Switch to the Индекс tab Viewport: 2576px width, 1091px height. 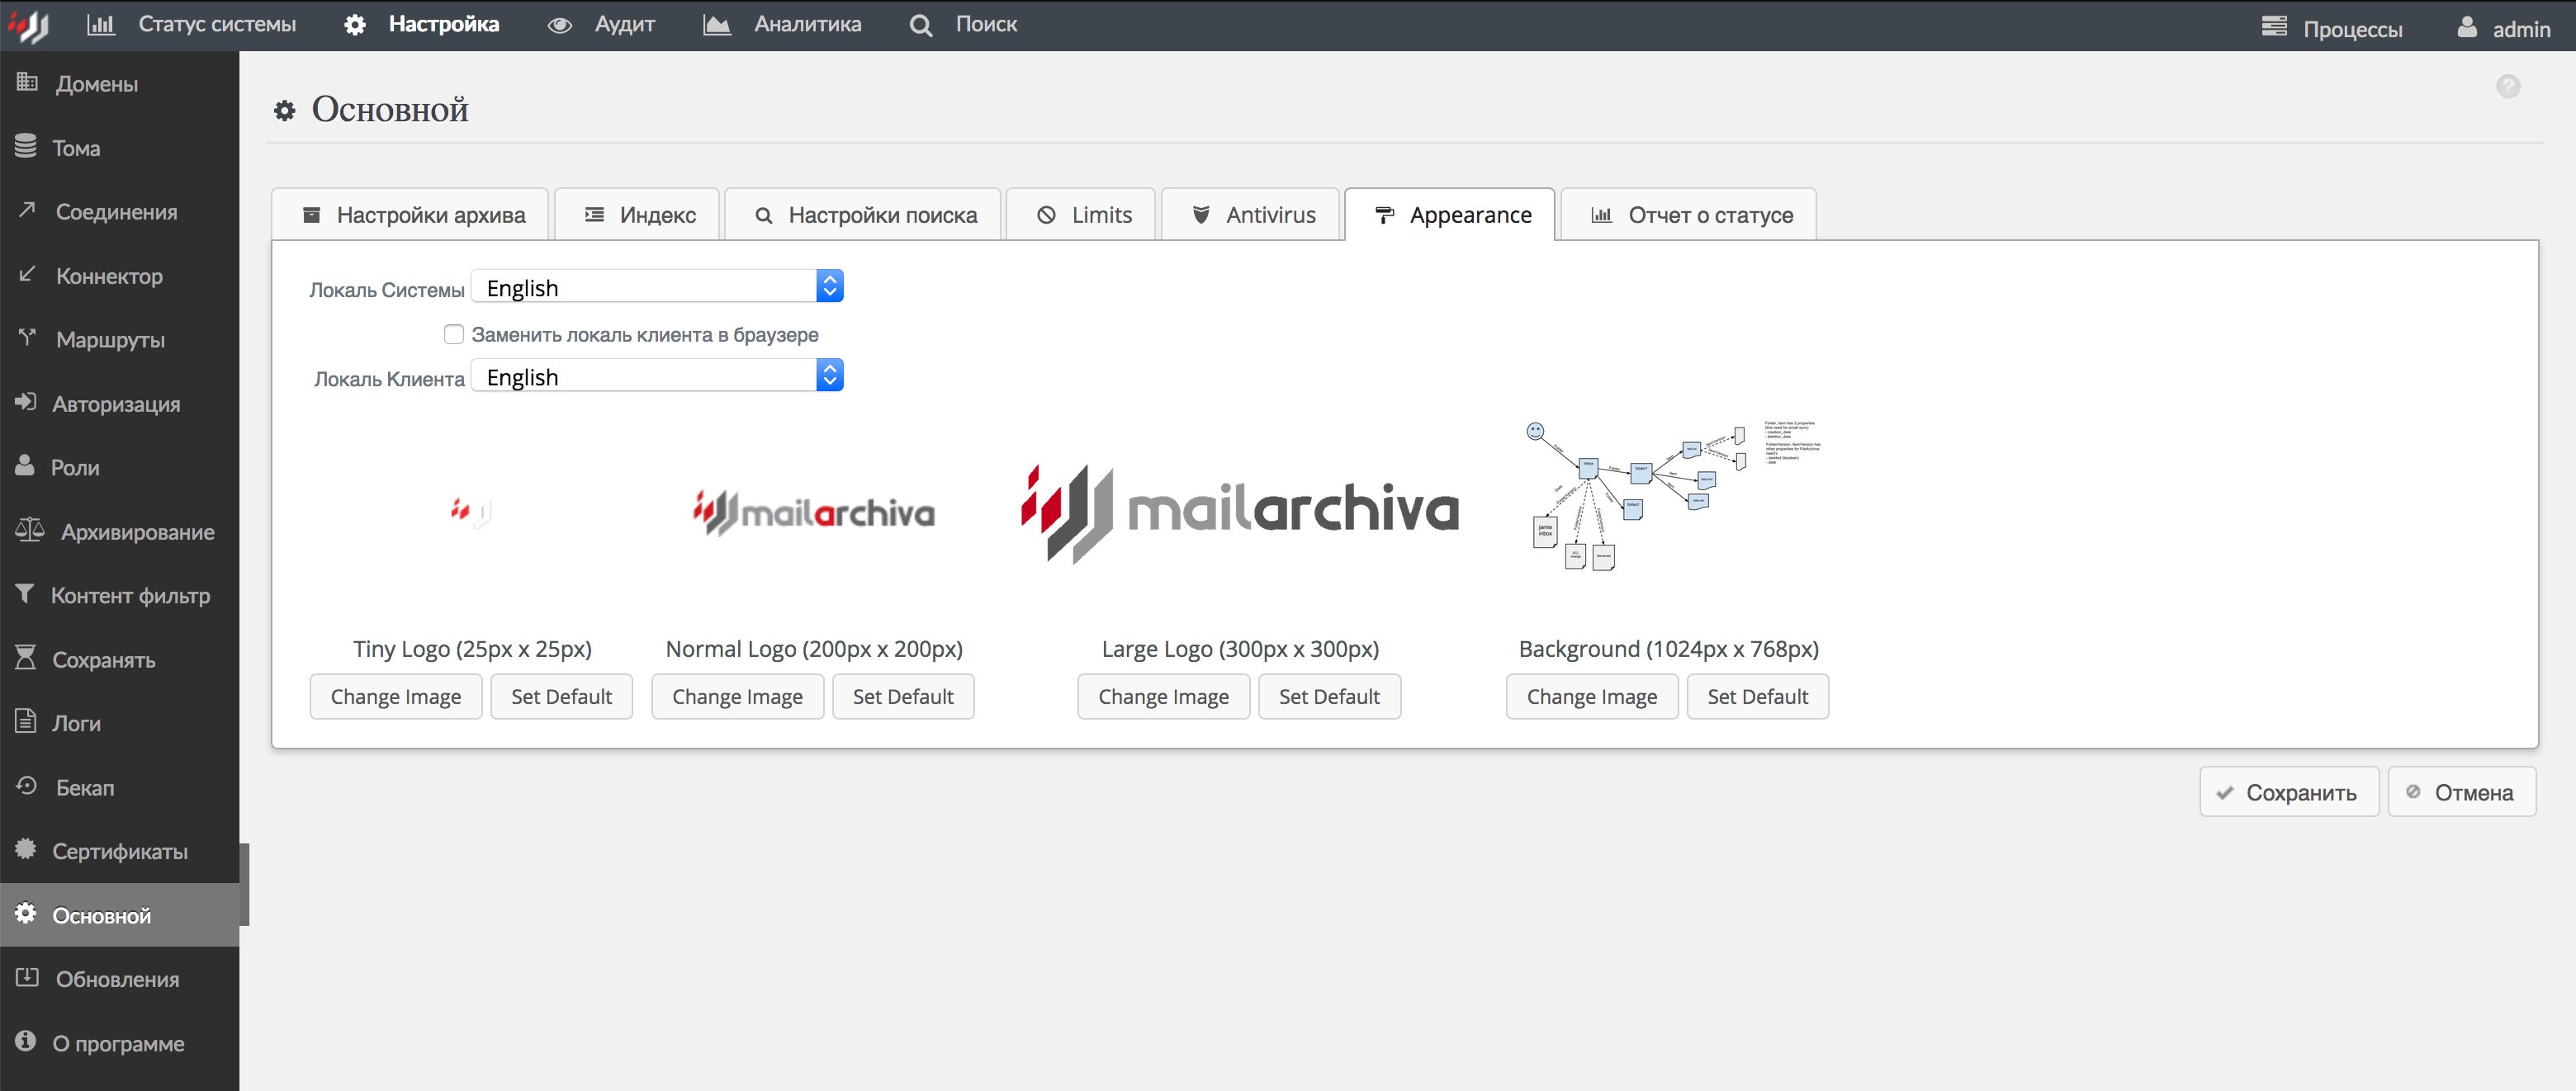(637, 215)
